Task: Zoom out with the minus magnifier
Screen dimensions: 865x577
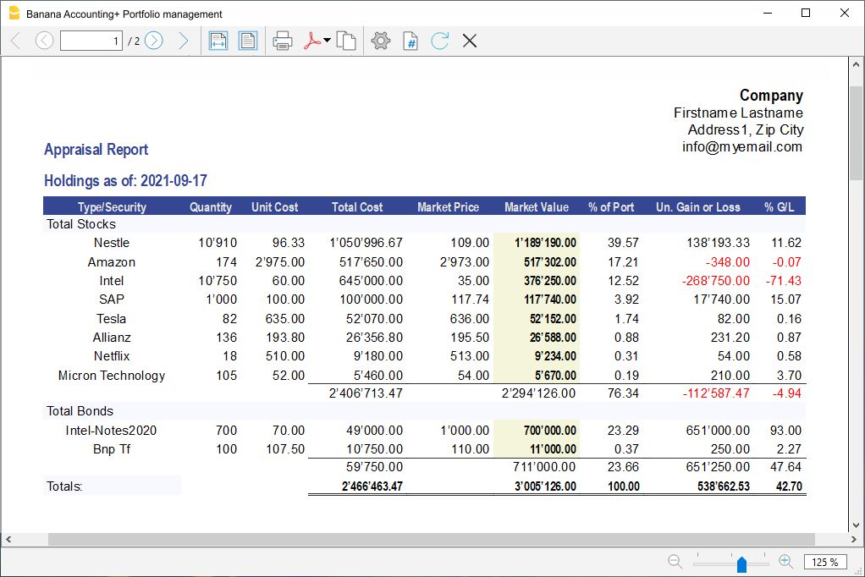Action: (x=675, y=562)
